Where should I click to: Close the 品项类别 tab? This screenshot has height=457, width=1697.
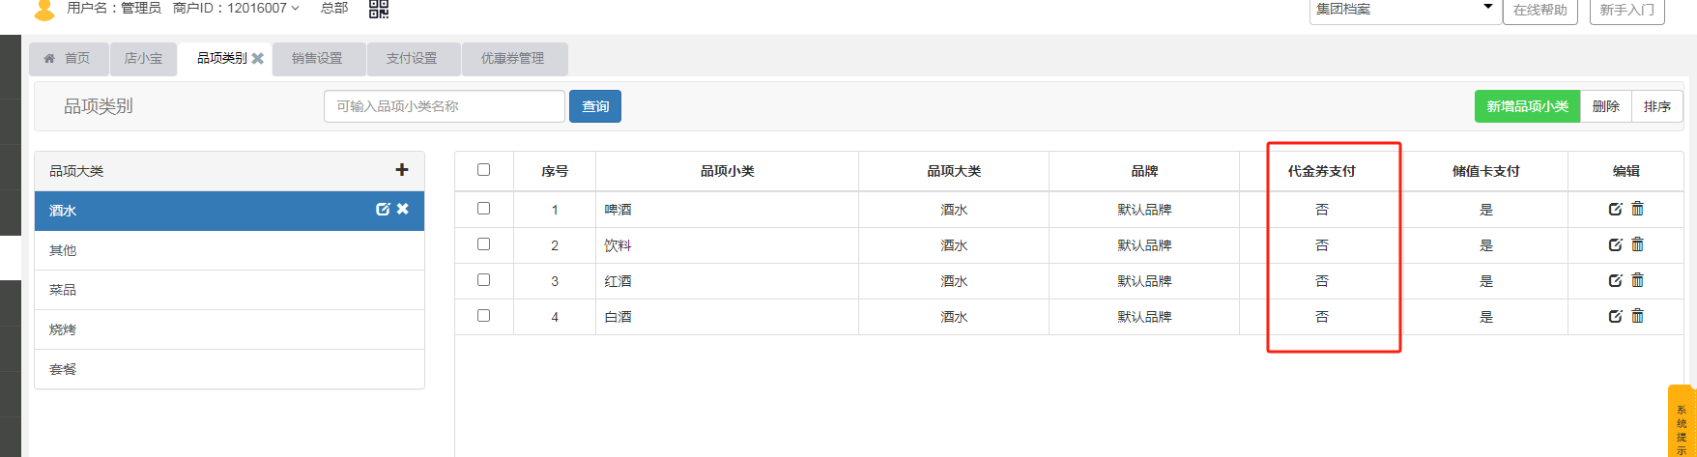point(258,59)
